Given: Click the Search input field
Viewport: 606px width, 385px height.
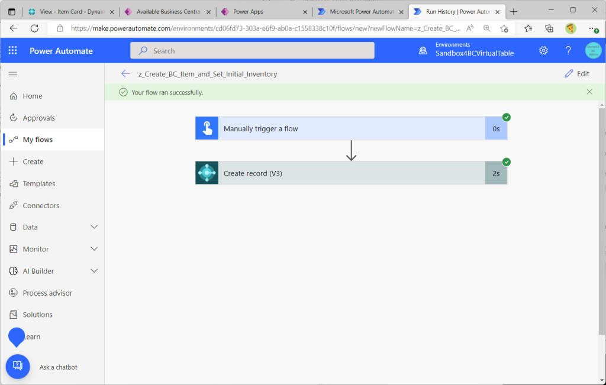Looking at the screenshot, I should (252, 51).
